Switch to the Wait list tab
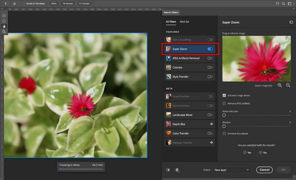The width and height of the screenshot is (296, 180). tap(184, 22)
